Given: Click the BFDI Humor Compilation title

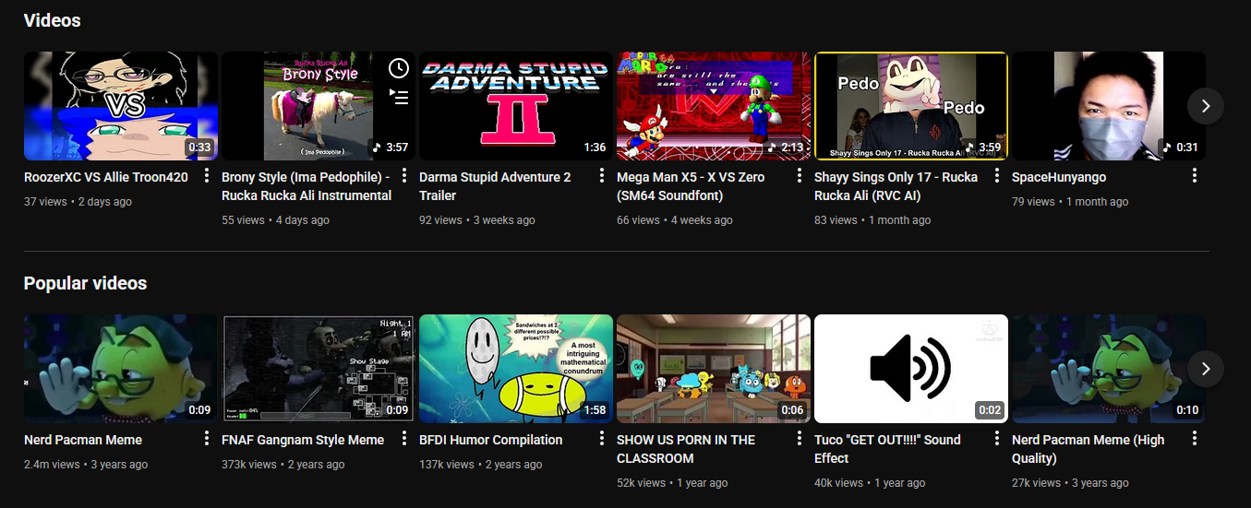Looking at the screenshot, I should coord(490,440).
